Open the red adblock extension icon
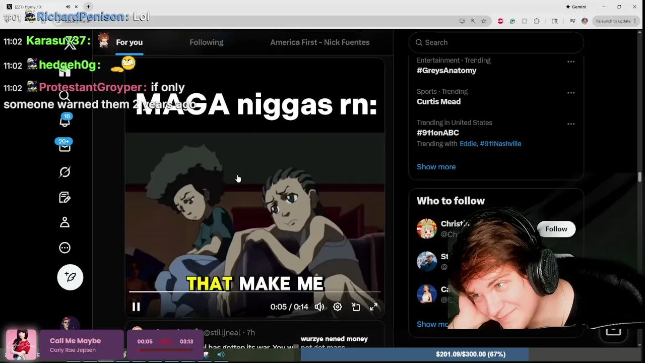 click(500, 21)
